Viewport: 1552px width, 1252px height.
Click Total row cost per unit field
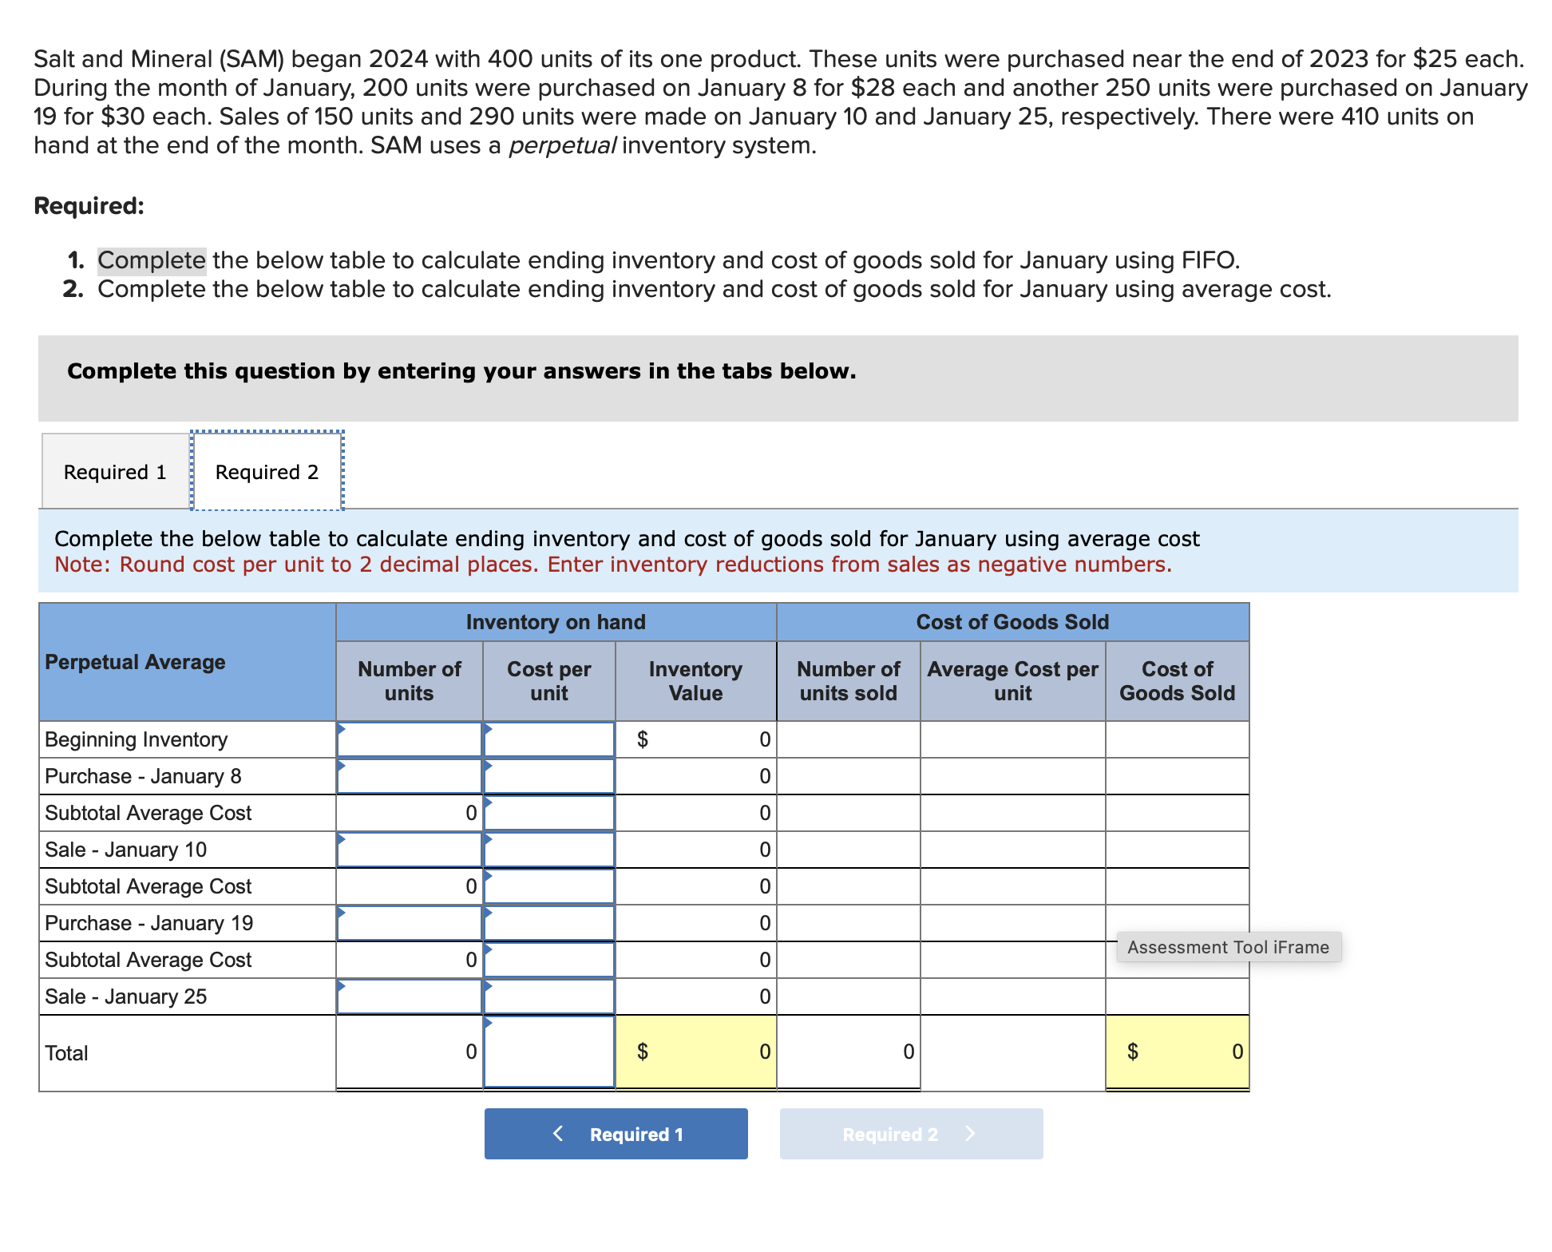click(x=549, y=1052)
